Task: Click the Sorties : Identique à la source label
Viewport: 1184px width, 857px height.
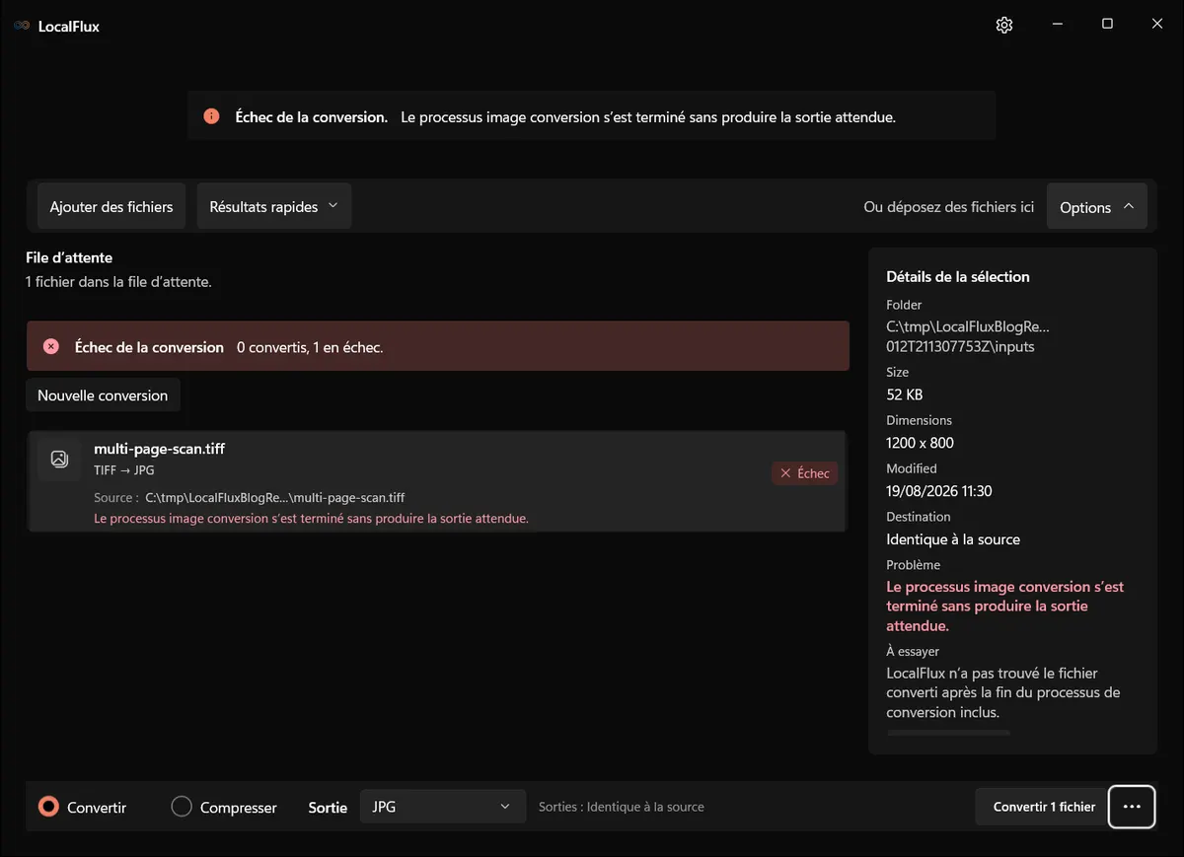Action: (622, 807)
